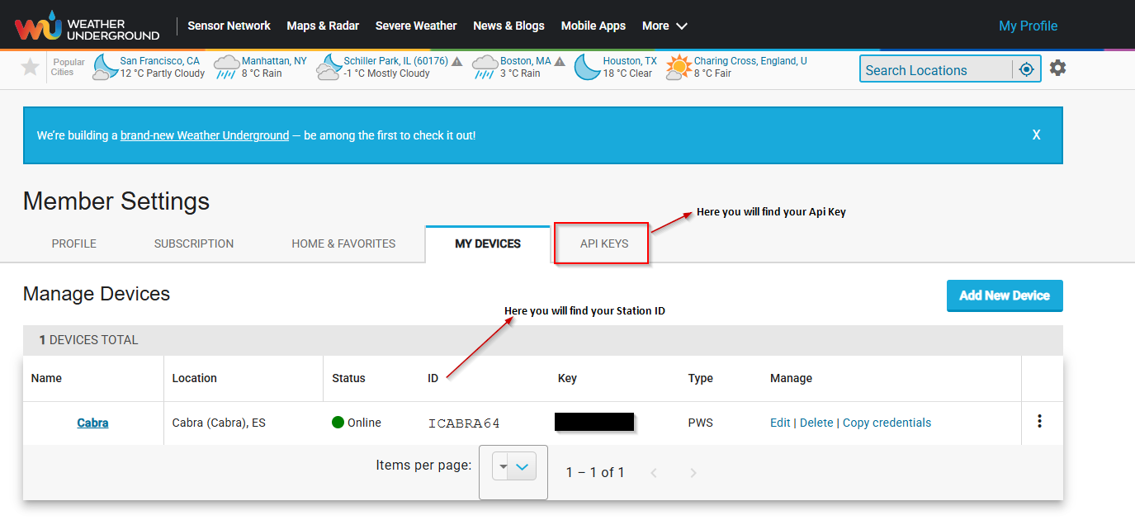Click Edit for Cabra device

(780, 423)
